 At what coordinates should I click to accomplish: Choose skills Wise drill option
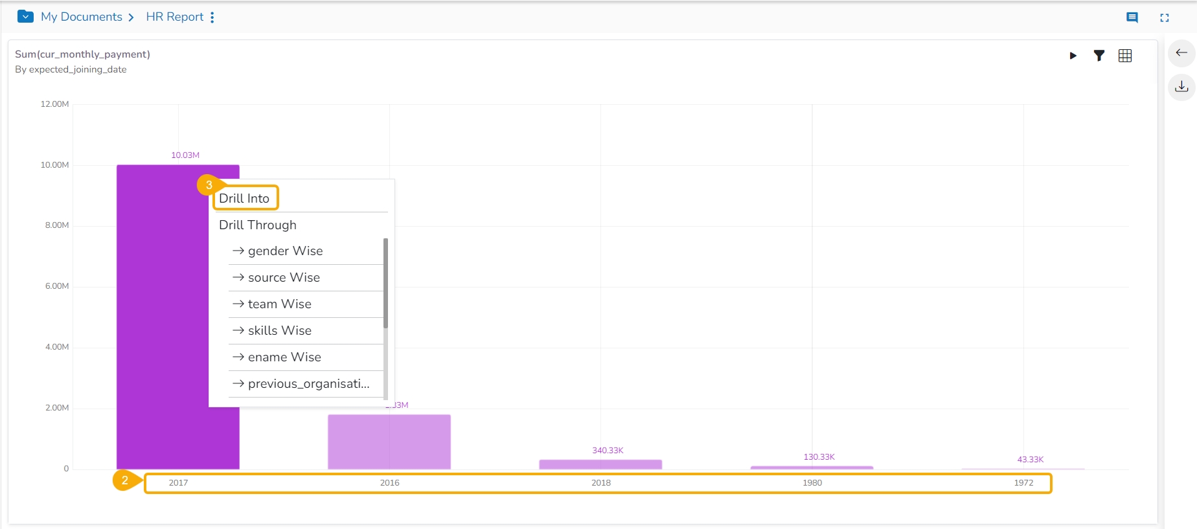pos(306,330)
